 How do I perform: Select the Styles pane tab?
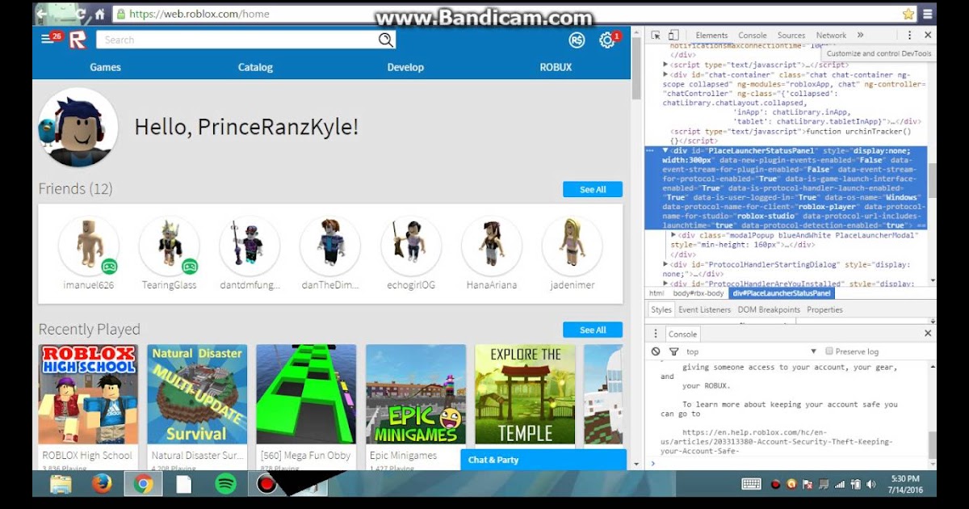(x=661, y=309)
